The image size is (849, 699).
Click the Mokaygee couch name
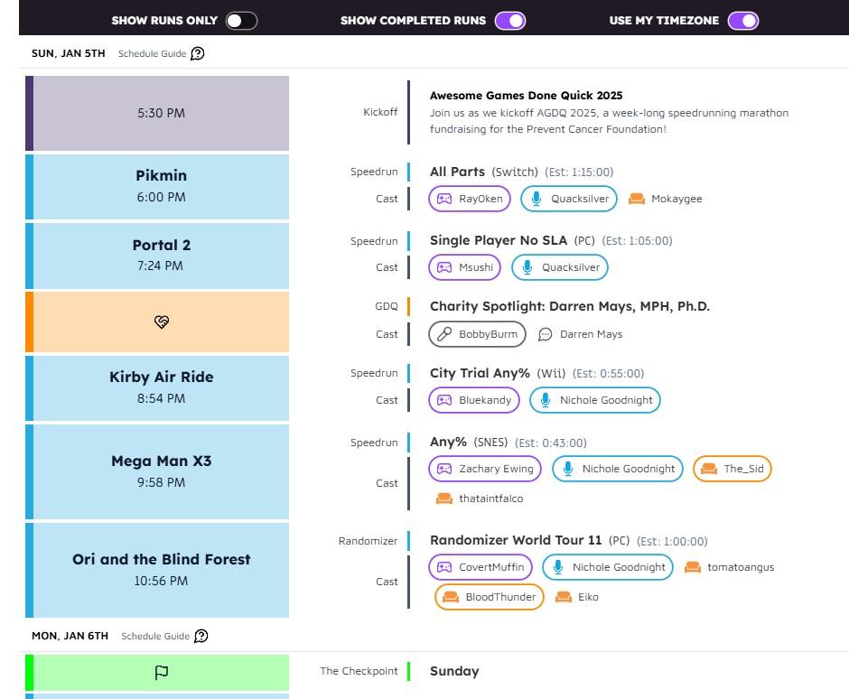click(x=676, y=199)
